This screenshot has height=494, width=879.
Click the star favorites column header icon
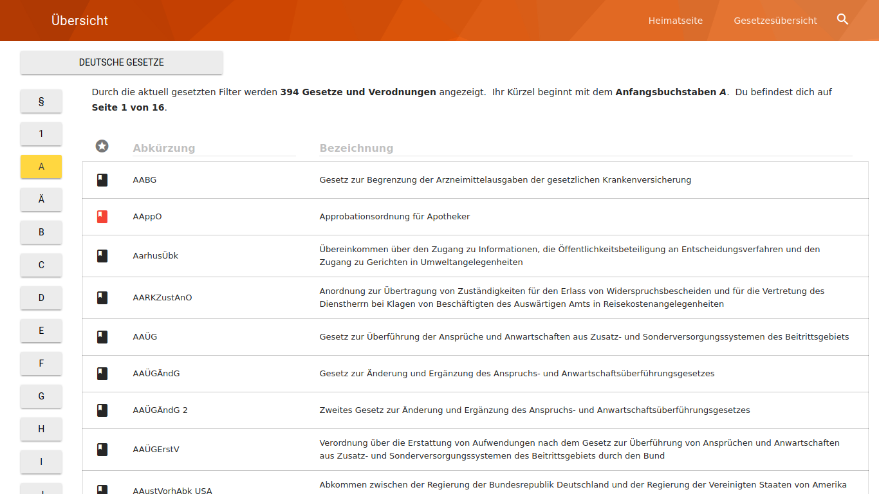(x=102, y=147)
